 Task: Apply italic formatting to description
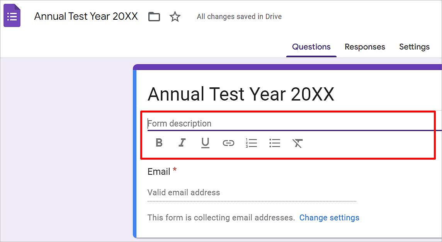tap(182, 143)
